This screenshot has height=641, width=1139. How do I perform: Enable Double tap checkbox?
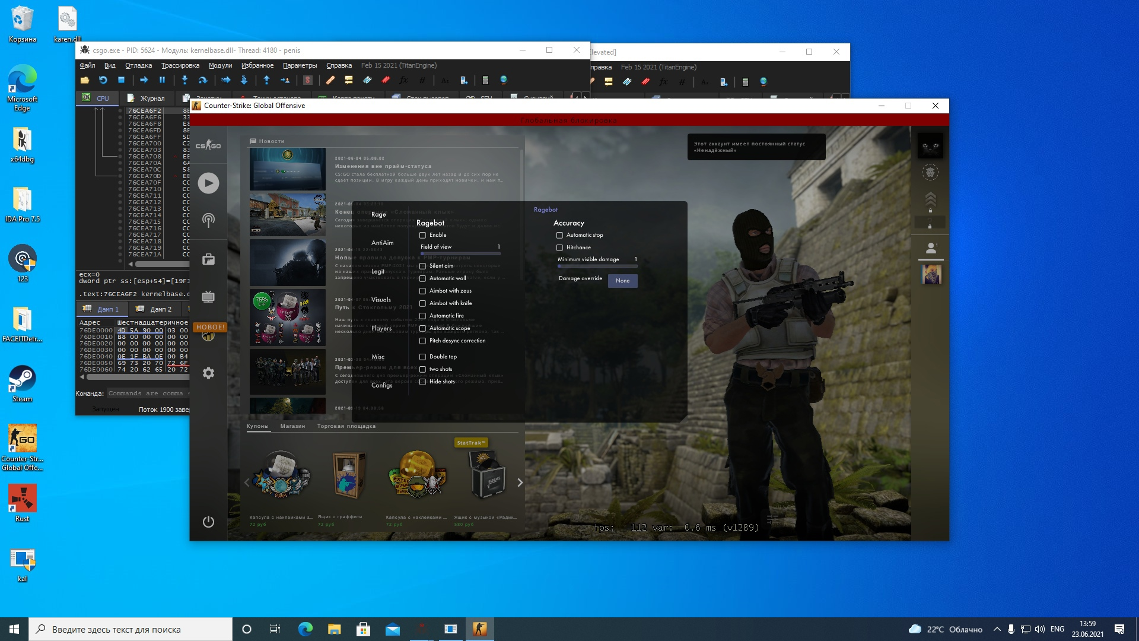[x=422, y=357]
